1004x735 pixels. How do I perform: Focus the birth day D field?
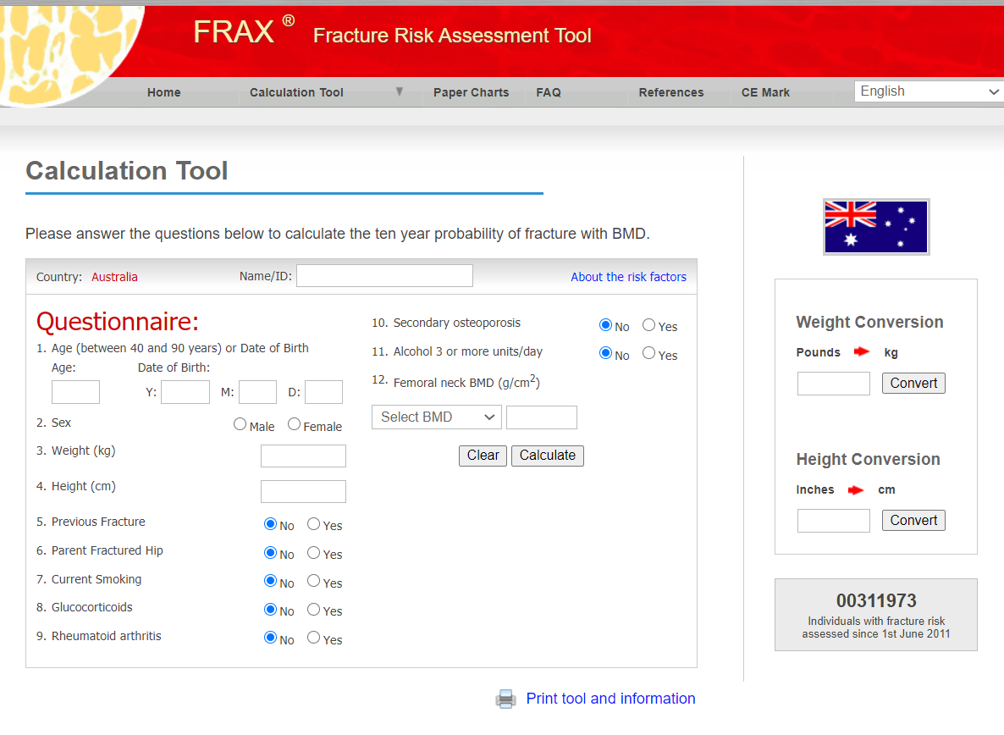324,392
